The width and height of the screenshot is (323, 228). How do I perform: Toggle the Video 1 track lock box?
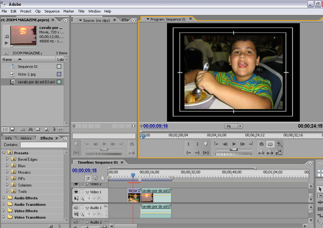click(x=82, y=192)
